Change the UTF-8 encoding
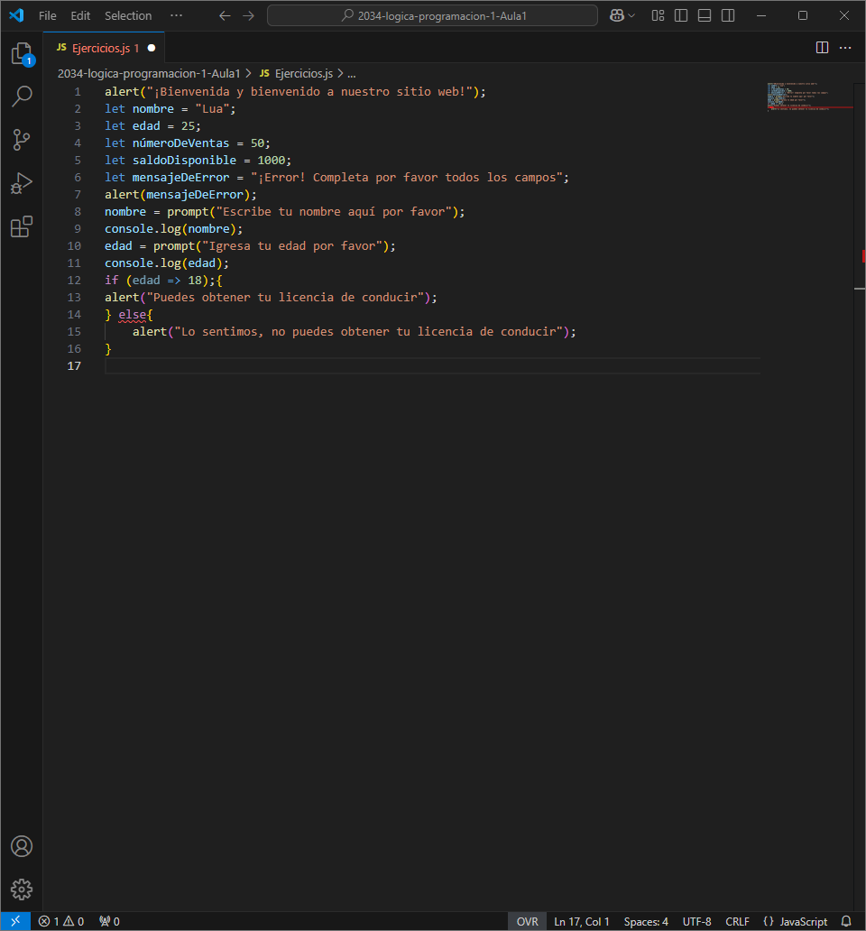The image size is (866, 931). pyautogui.click(x=696, y=921)
